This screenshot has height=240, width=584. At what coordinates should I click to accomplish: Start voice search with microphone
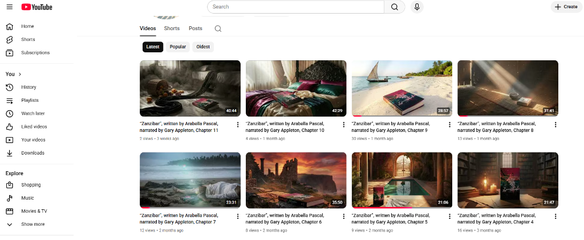(x=417, y=7)
